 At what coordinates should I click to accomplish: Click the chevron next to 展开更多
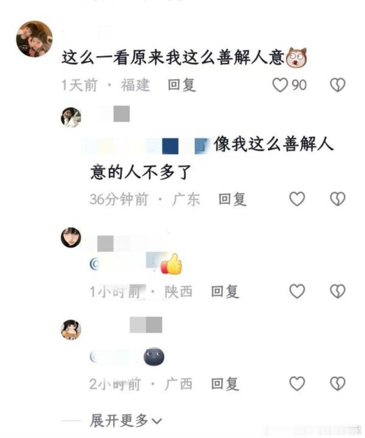[x=157, y=421]
